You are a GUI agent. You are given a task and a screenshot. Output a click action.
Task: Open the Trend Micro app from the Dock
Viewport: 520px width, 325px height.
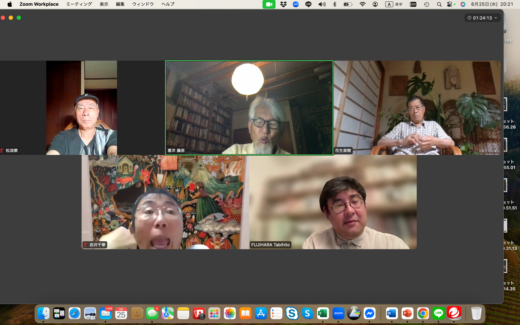click(x=454, y=313)
